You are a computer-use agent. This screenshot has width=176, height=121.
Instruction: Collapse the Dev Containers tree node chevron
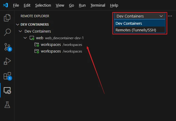20,31
